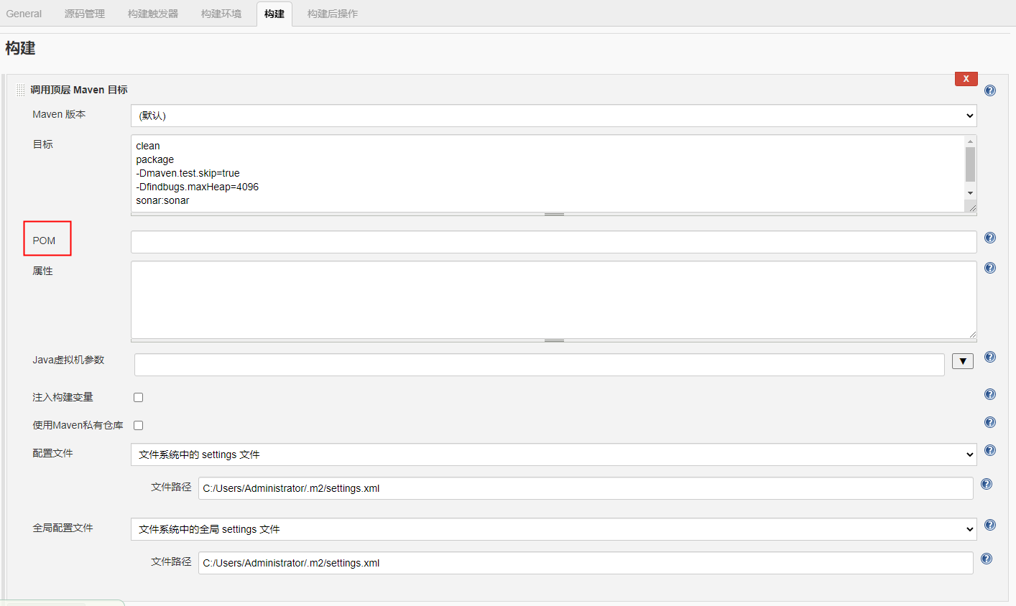Click 全局配置文件 文件路径 settings.xml field

586,563
